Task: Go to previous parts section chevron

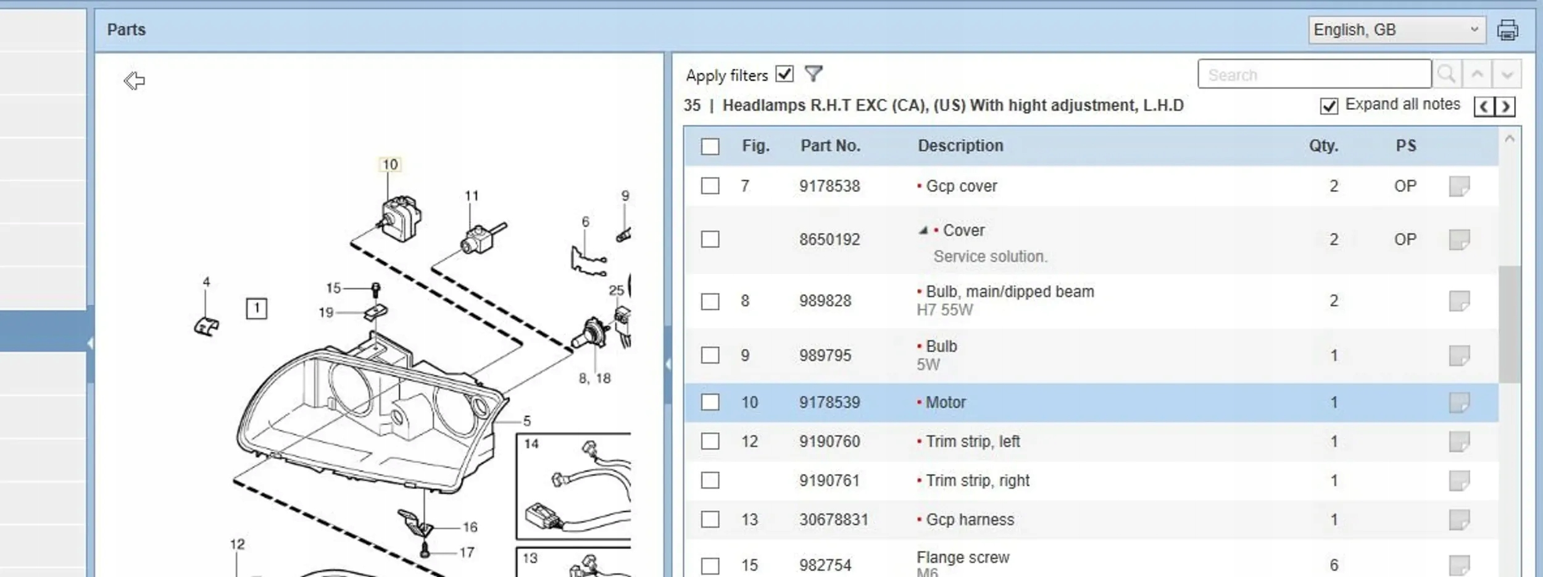Action: pyautogui.click(x=1484, y=107)
